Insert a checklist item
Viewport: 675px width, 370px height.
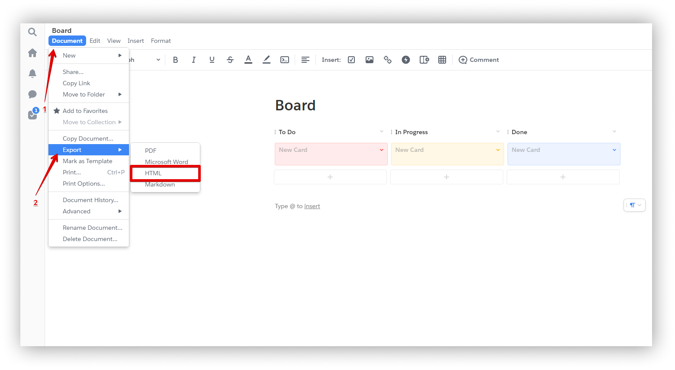click(351, 60)
